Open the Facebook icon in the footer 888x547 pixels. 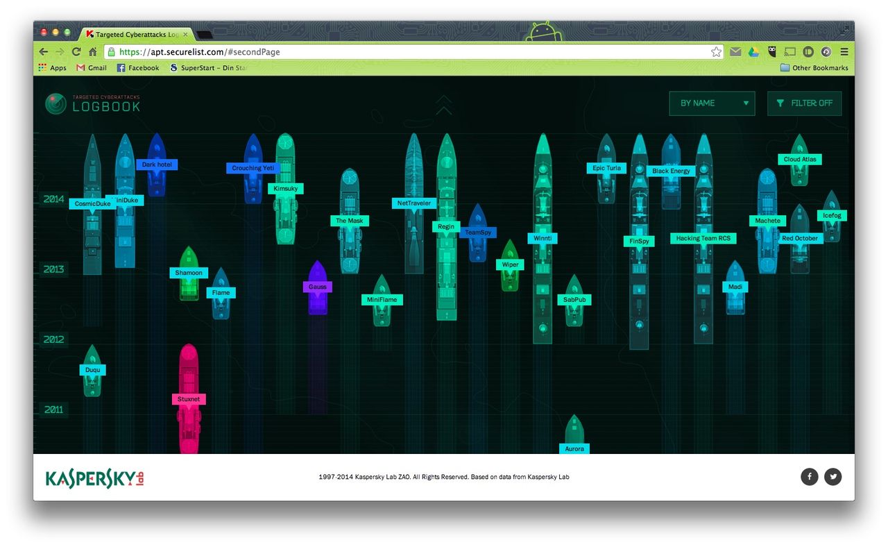click(x=809, y=477)
